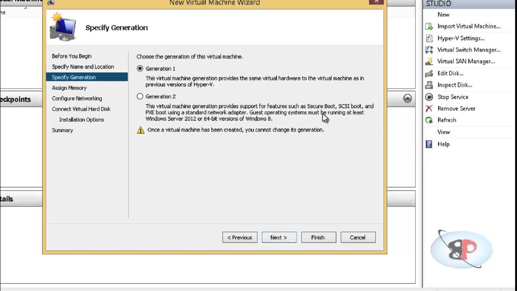Open Configure Networking step

tap(77, 98)
